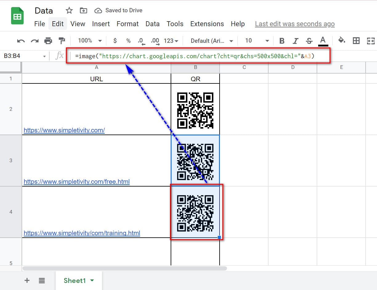The height and width of the screenshot is (290, 377).
Task: Open the Sheet1 tab options arrow
Action: tap(92, 280)
